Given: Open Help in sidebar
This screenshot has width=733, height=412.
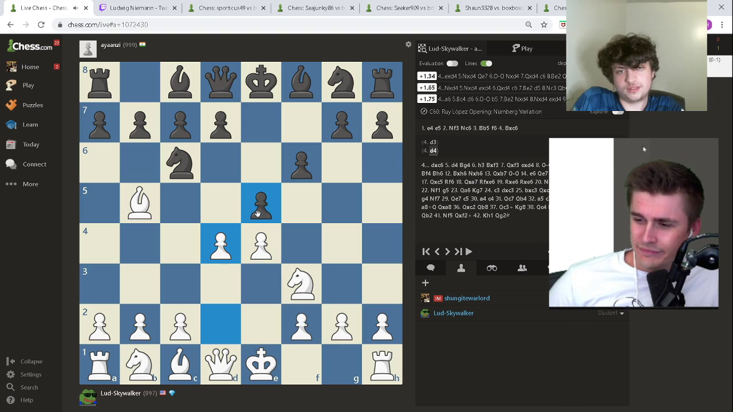Looking at the screenshot, I should coord(27,401).
